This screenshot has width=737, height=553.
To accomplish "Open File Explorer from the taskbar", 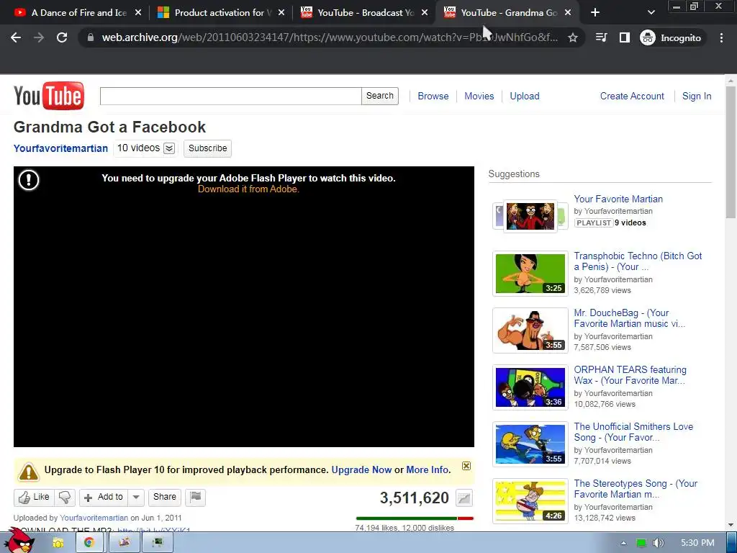I will [58, 543].
